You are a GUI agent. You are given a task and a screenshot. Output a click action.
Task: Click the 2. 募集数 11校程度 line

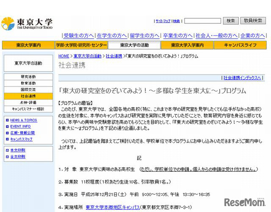[x=115, y=182]
